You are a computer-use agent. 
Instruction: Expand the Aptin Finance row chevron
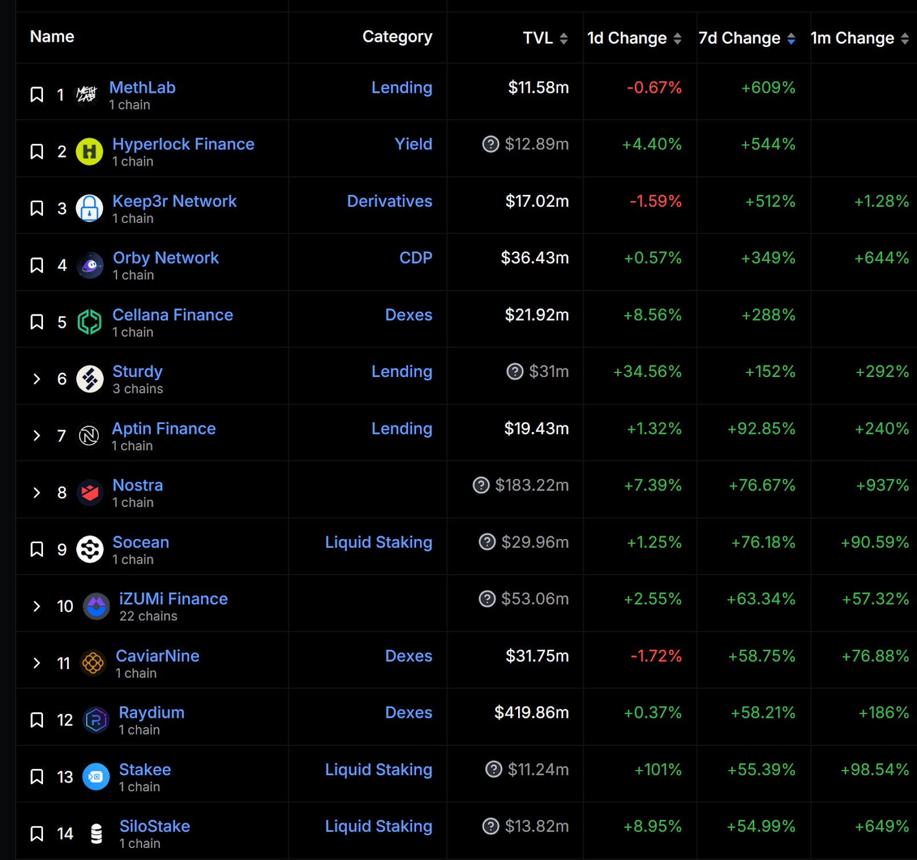pos(37,436)
